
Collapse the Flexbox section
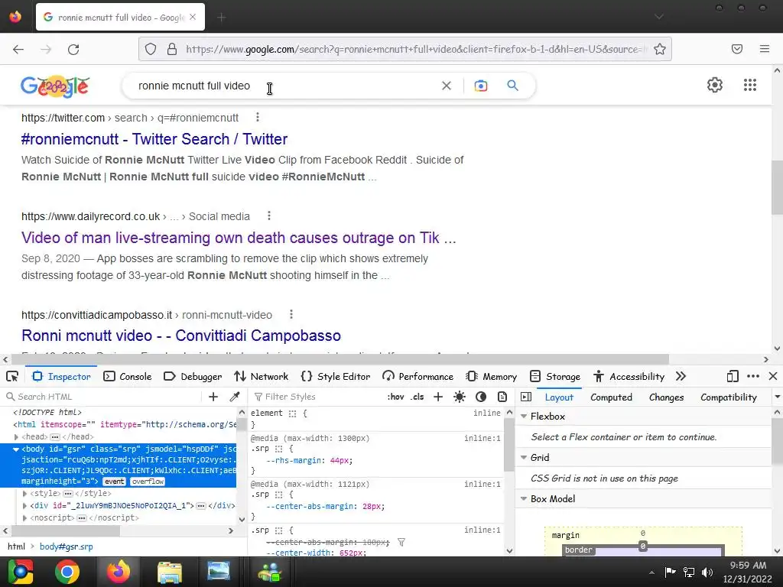[x=523, y=416]
